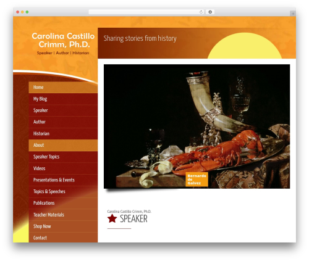Screen dimensions: 309x261
Task: Select Presentations & Events
Action: (63, 180)
